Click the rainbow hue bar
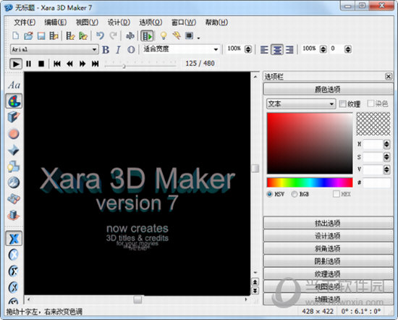 [x=310, y=182]
